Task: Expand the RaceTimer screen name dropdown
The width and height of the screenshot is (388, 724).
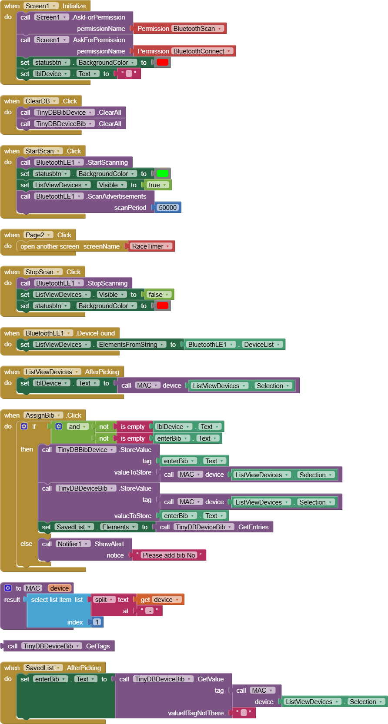Action: [168, 246]
